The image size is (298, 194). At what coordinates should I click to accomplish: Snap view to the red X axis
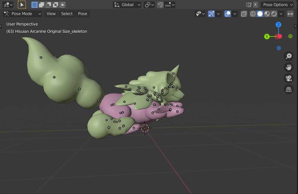click(280, 36)
